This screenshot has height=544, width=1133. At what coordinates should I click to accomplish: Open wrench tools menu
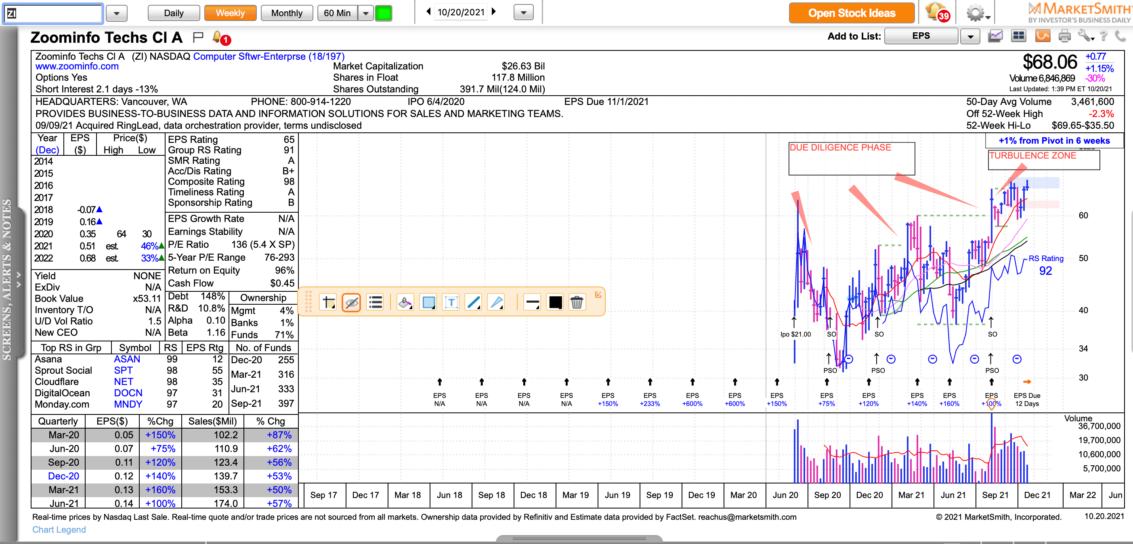pyautogui.click(x=1085, y=36)
